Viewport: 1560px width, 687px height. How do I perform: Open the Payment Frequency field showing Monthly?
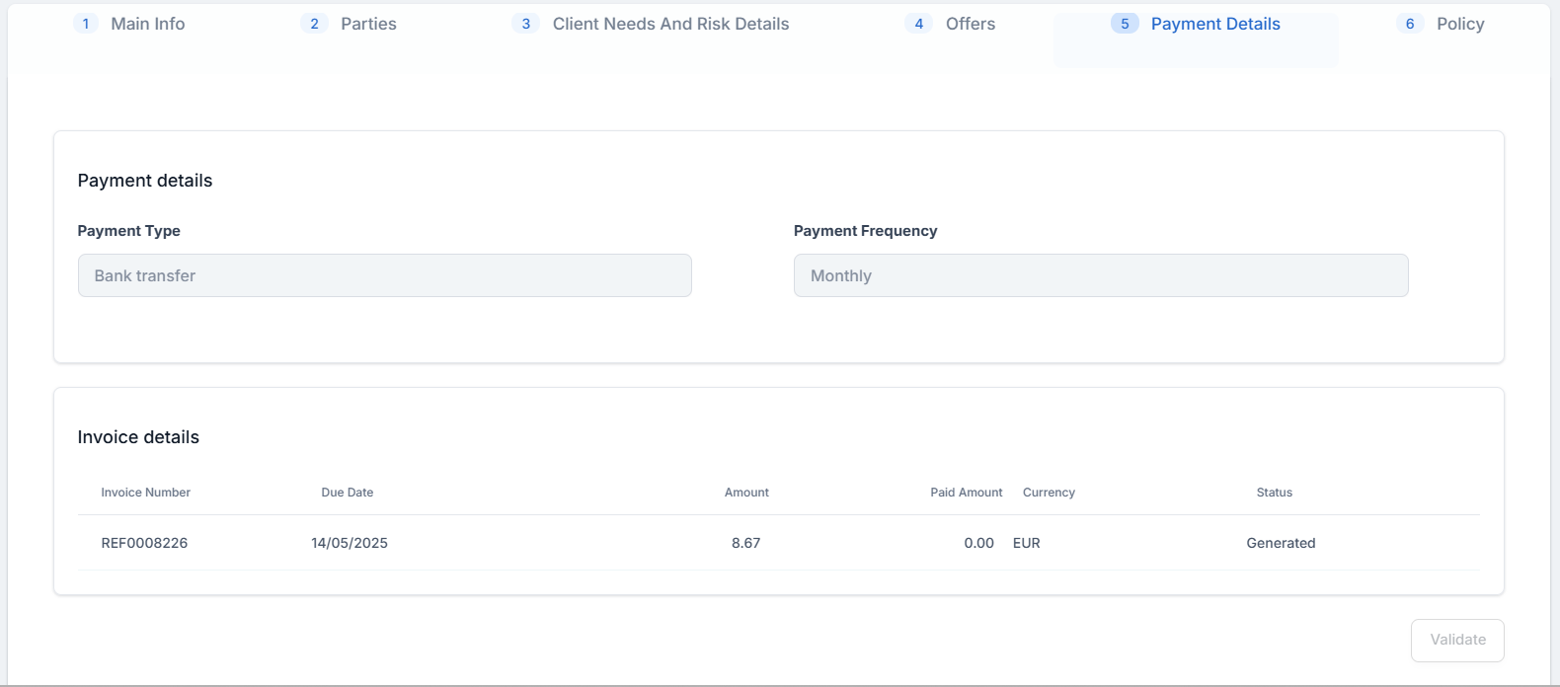tap(1100, 275)
